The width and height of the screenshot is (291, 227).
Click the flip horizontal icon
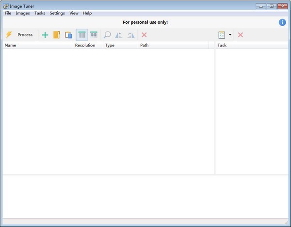click(119, 35)
